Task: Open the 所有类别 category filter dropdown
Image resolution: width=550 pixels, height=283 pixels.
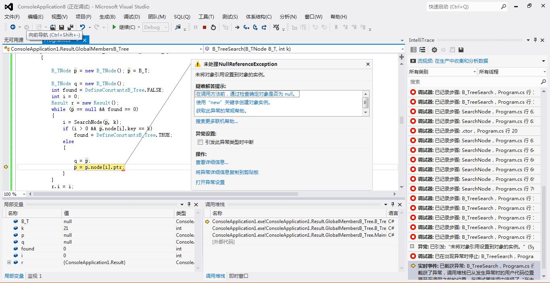Action: point(442,72)
